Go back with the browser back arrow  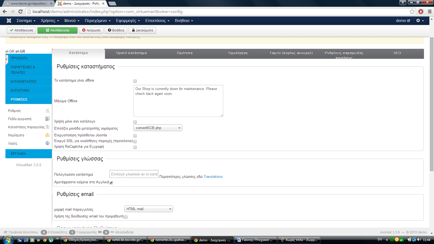pos(5,11)
